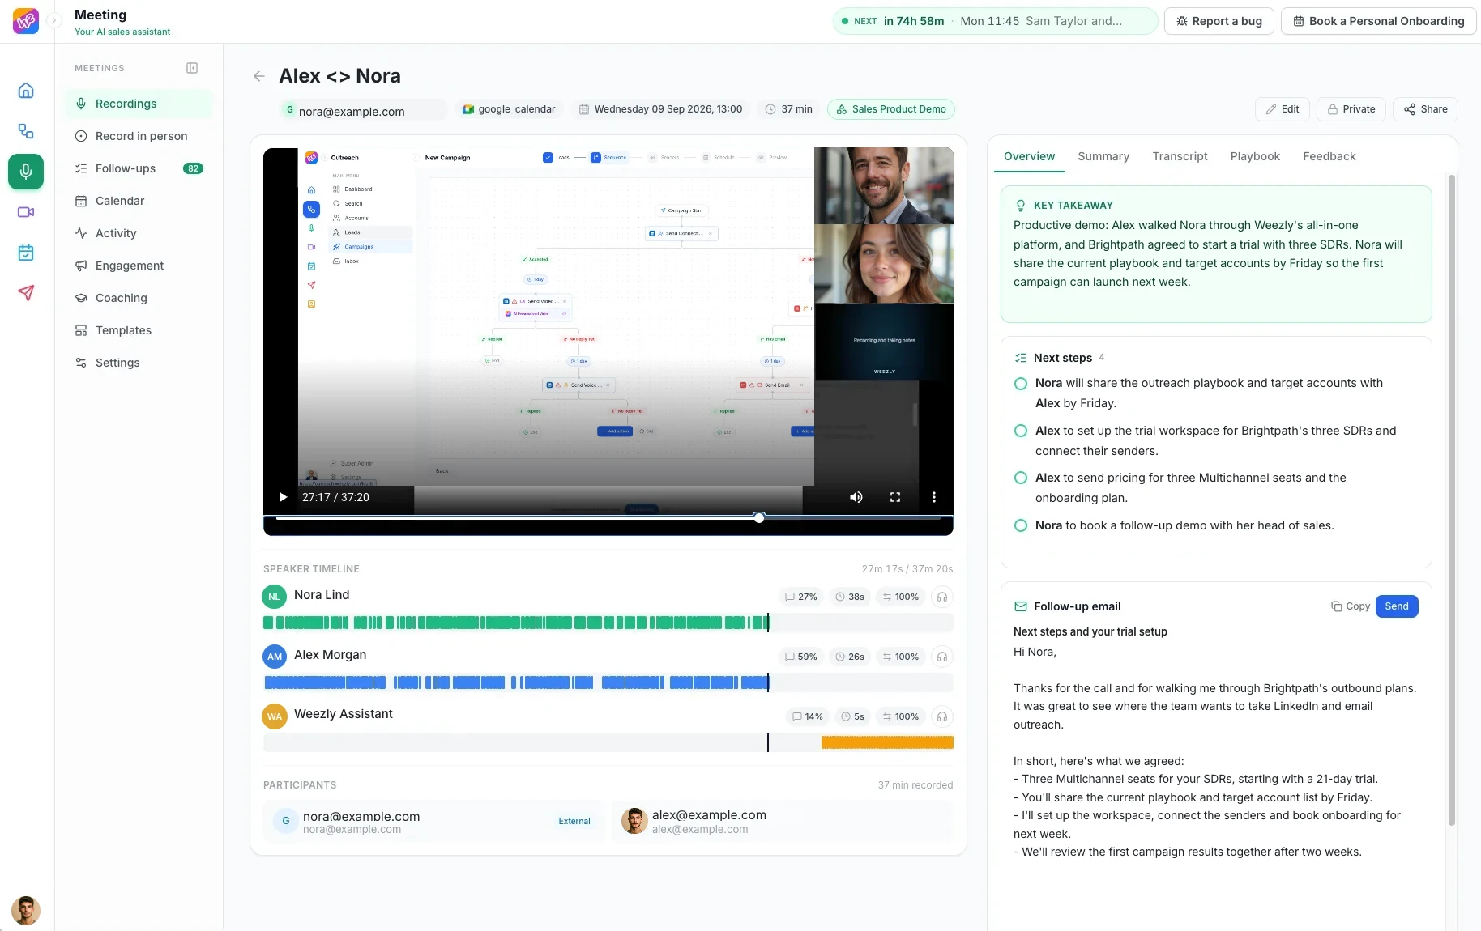Switch to the Feedback tab
Viewport: 1481px width, 931px height.
point(1329,156)
